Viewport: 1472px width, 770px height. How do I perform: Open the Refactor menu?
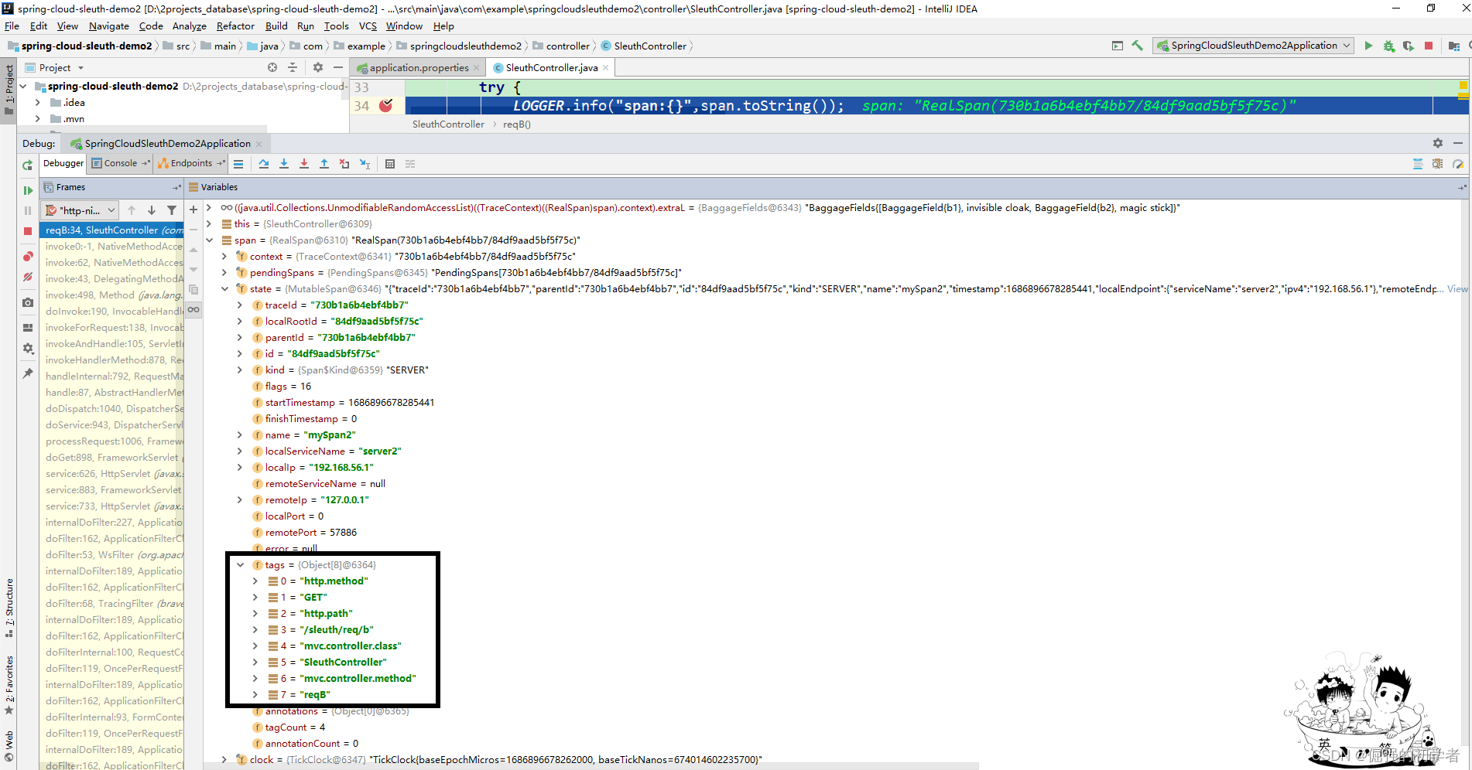tap(235, 26)
